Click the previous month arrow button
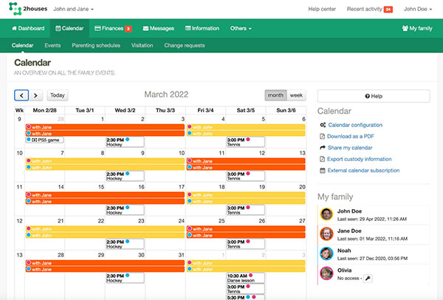This screenshot has height=300, width=443. coord(21,95)
